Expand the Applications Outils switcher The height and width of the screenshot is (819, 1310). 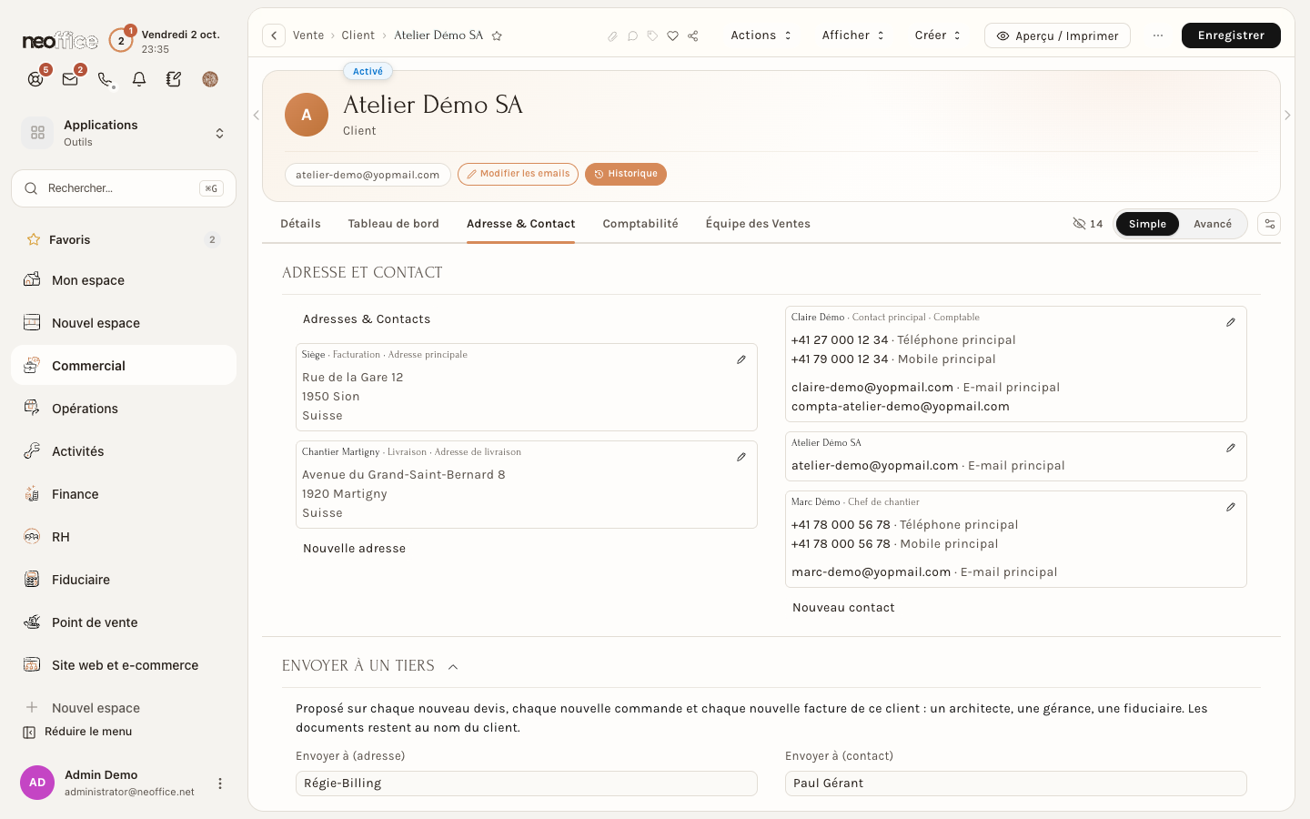click(x=124, y=133)
